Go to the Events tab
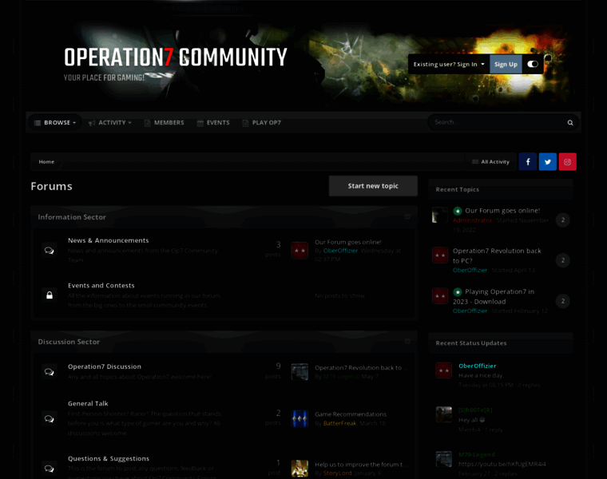Screen dimensions: 607x479 213,123
